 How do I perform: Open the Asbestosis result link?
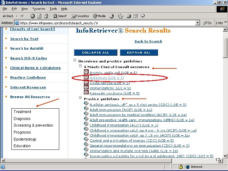107,78
